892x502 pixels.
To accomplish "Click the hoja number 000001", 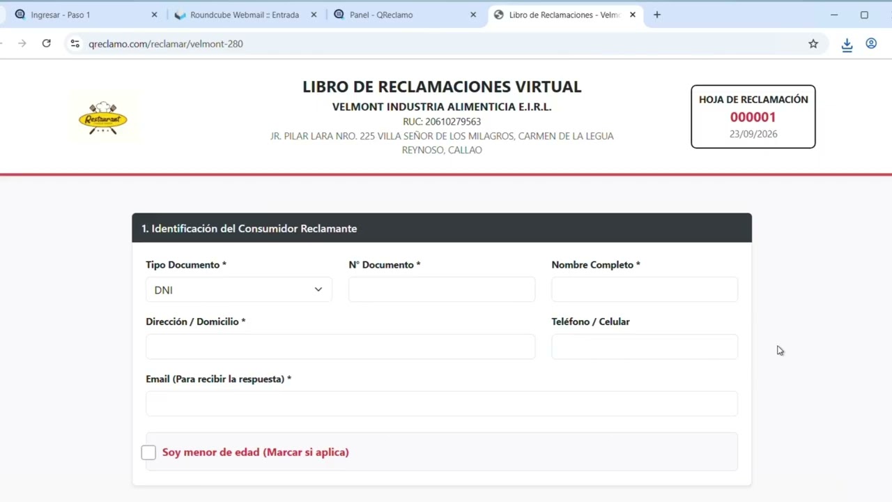I will (x=753, y=117).
